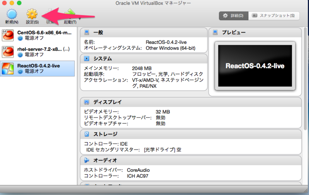Click [光学ドライブ] 空 storage entry
Screen dimensions: 309x195
163,150
